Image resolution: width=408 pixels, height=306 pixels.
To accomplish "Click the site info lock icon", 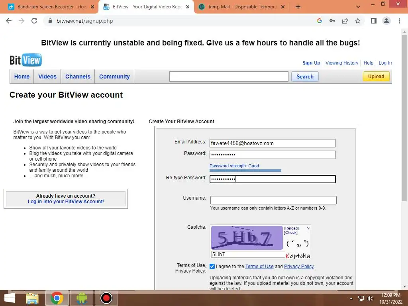I will [50, 21].
